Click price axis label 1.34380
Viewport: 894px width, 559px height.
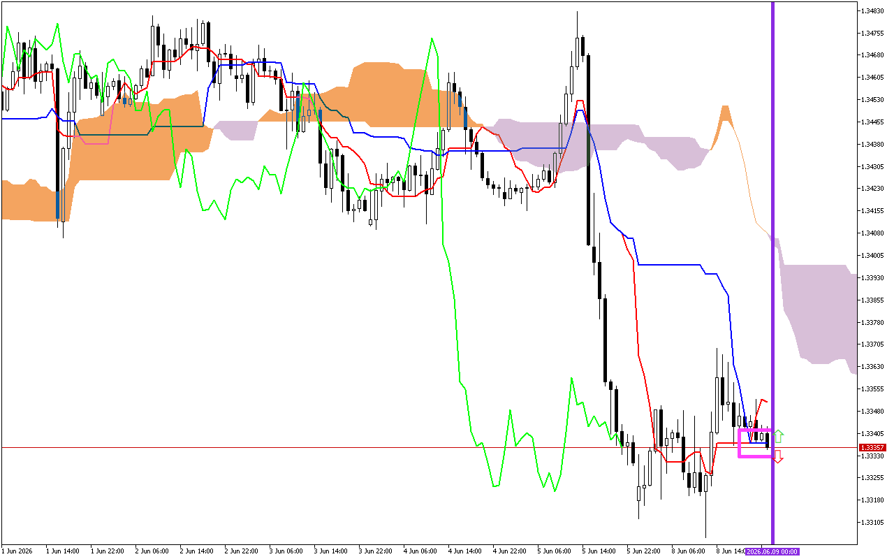[x=873, y=145]
